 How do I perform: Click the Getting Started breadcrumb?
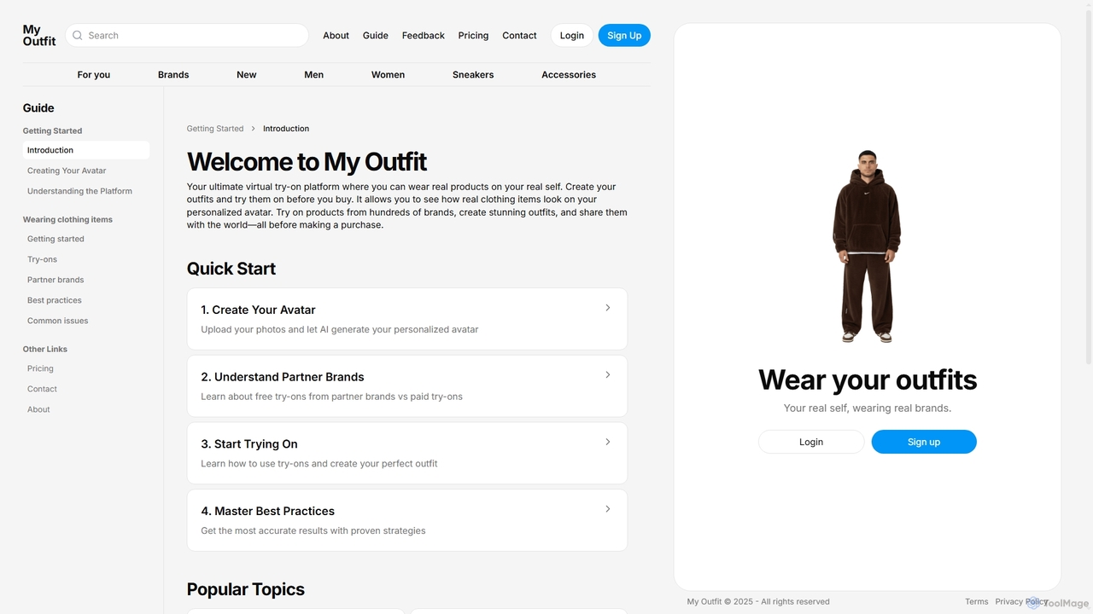pyautogui.click(x=215, y=129)
